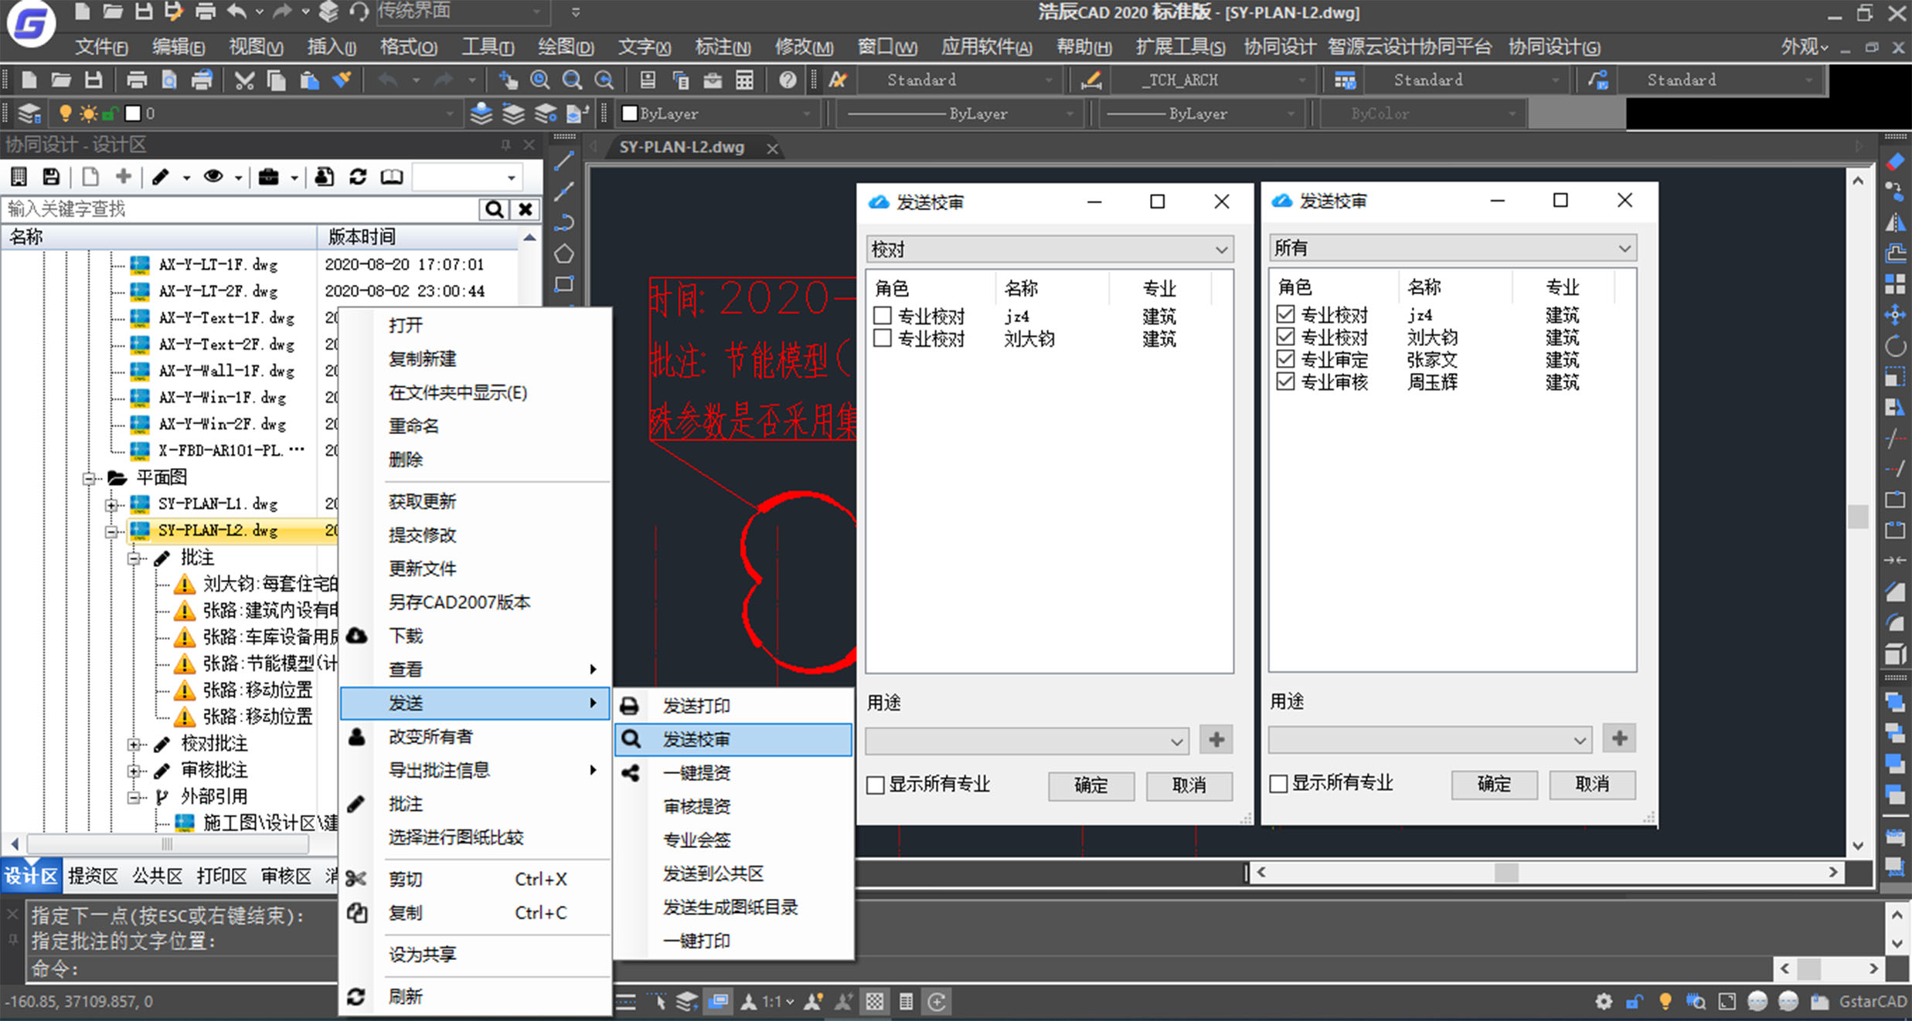The width and height of the screenshot is (1912, 1021).
Task: Click the white ByLayer color swatch
Action: click(629, 114)
